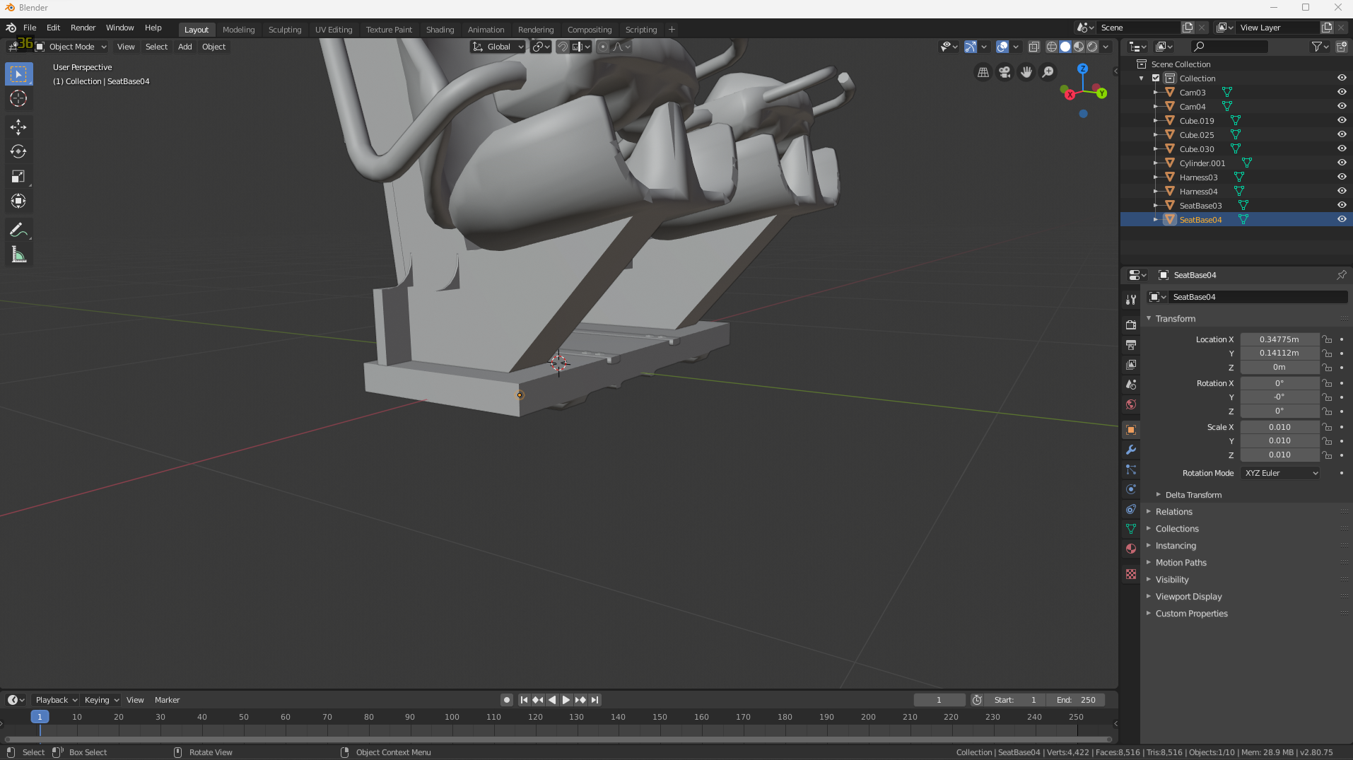Toggle camera view in the viewport

1004,72
